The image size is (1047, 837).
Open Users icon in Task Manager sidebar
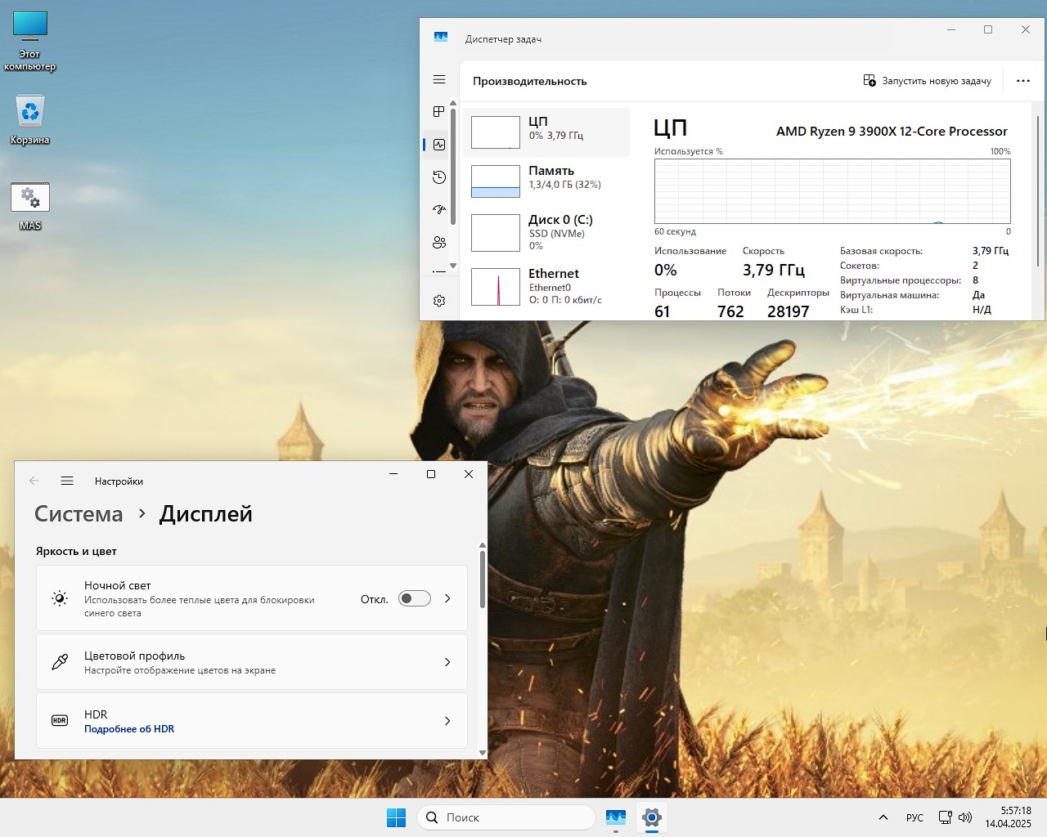[x=439, y=243]
